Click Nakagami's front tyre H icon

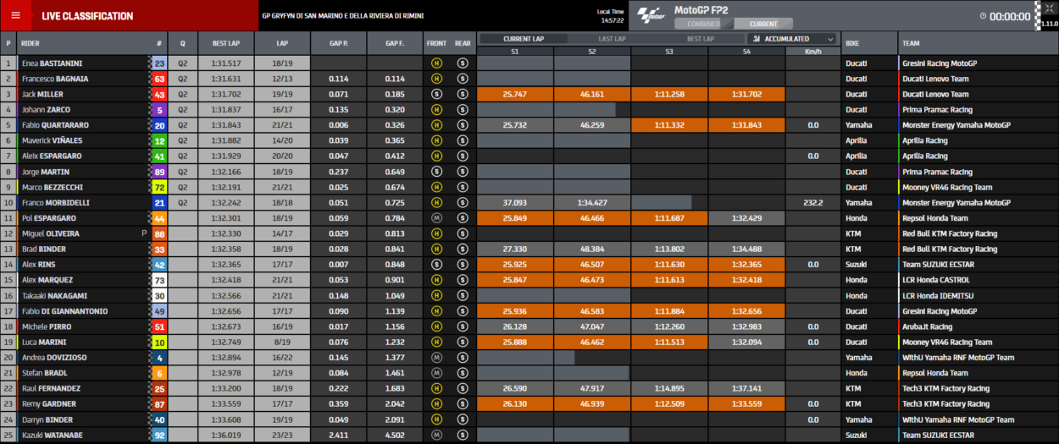(437, 296)
